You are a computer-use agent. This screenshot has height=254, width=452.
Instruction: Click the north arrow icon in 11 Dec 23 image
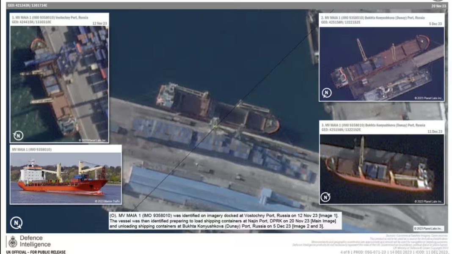[325, 197]
